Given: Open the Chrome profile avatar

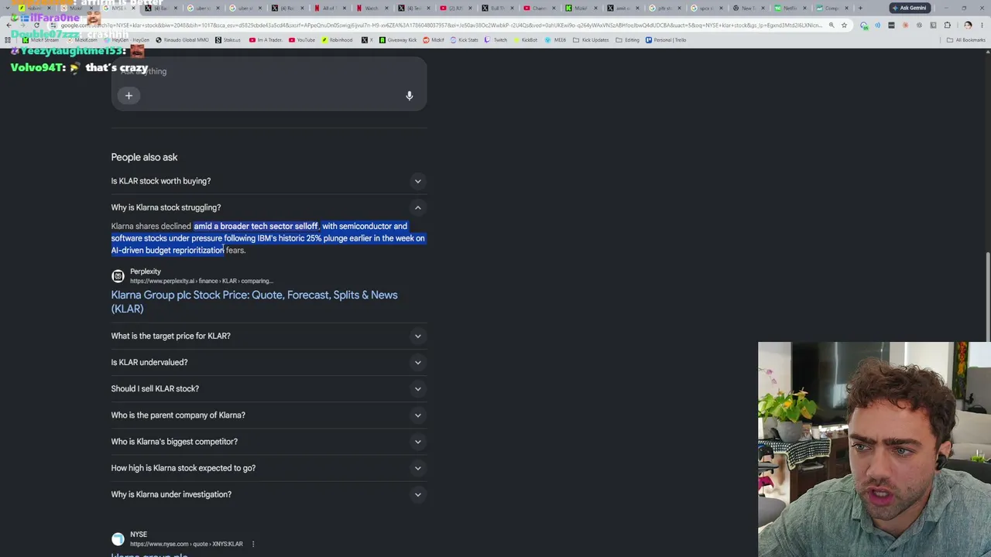Looking at the screenshot, I should pos(968,25).
